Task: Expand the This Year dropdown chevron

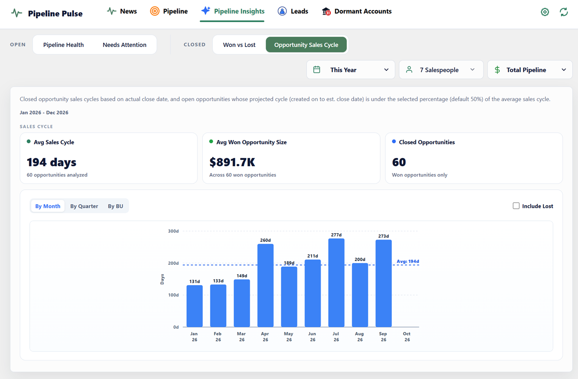Action: (x=386, y=70)
